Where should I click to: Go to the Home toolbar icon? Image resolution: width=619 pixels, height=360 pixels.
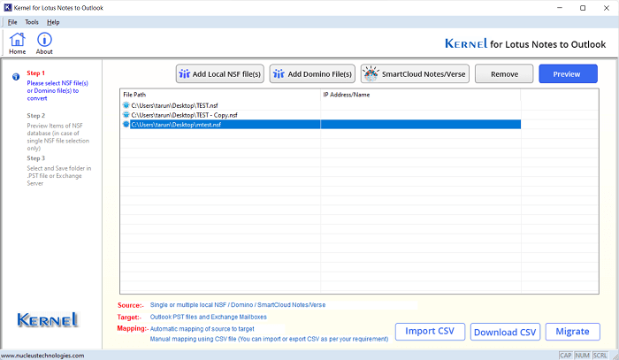click(18, 43)
